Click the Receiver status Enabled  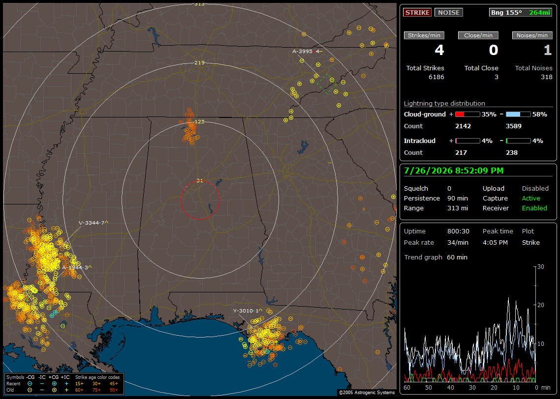coord(534,208)
